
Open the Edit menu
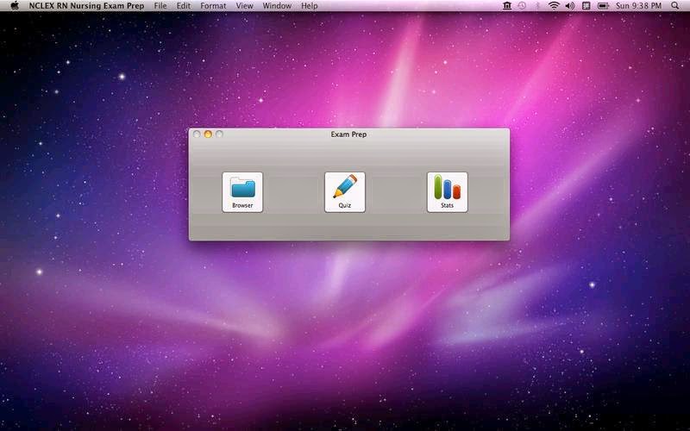pos(184,6)
